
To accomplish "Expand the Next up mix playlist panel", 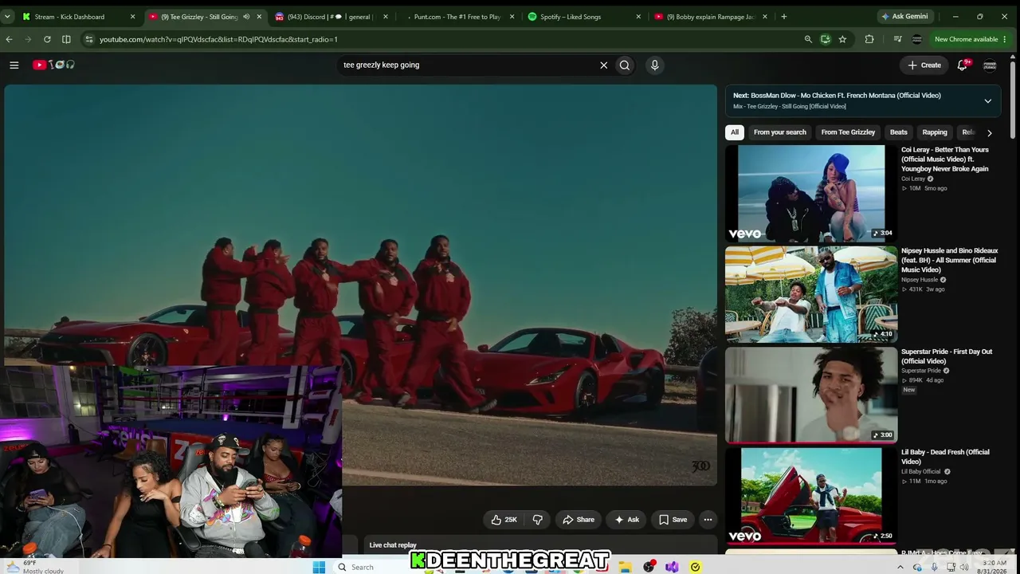I will point(987,101).
